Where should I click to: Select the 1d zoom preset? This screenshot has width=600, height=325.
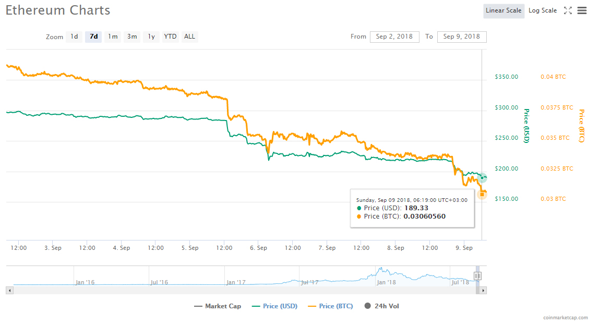coord(74,37)
